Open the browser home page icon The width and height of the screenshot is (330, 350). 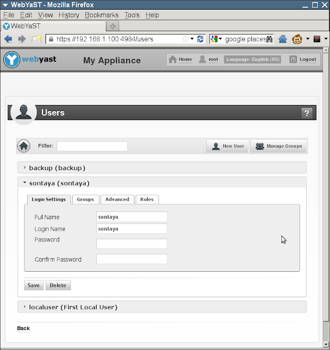point(282,39)
